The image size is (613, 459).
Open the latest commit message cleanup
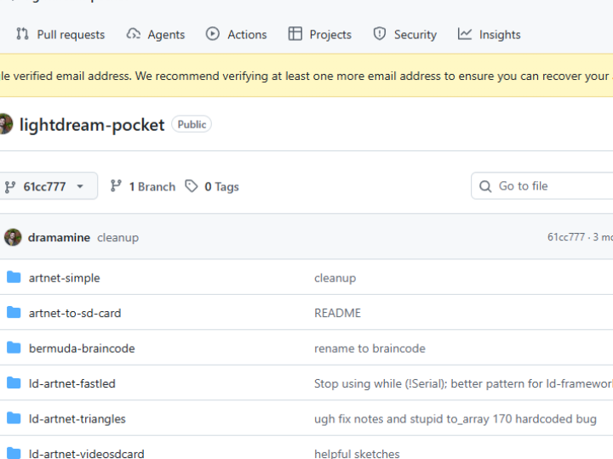tap(117, 237)
